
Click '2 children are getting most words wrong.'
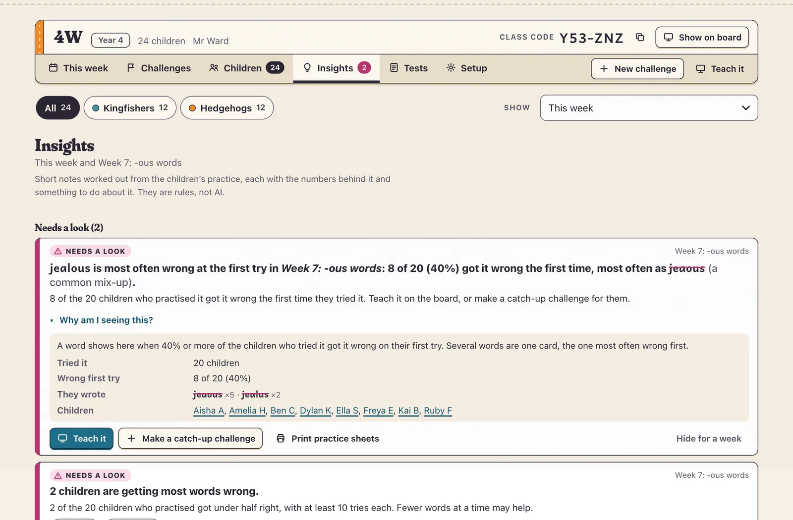[x=154, y=491]
